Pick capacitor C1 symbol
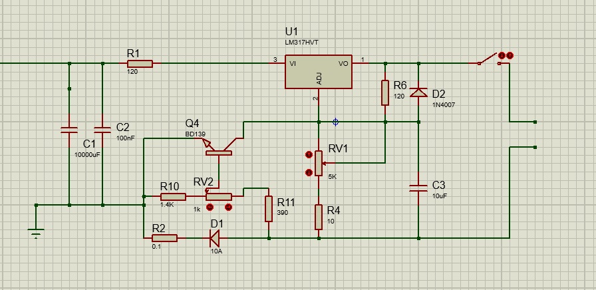Image resolution: width=596 pixels, height=290 pixels. coord(69,130)
